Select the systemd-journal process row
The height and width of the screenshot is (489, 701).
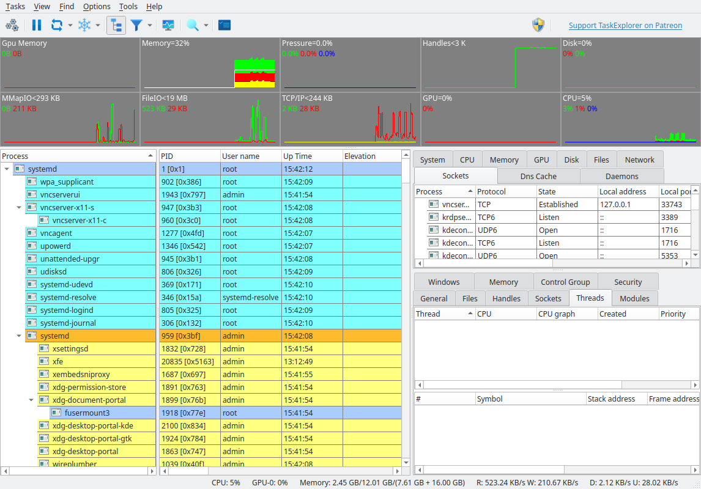[201, 323]
